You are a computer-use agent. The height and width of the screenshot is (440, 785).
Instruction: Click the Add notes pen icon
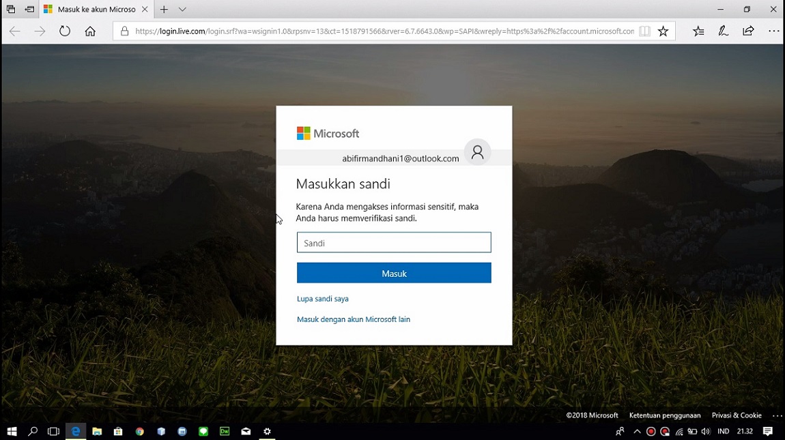click(724, 31)
